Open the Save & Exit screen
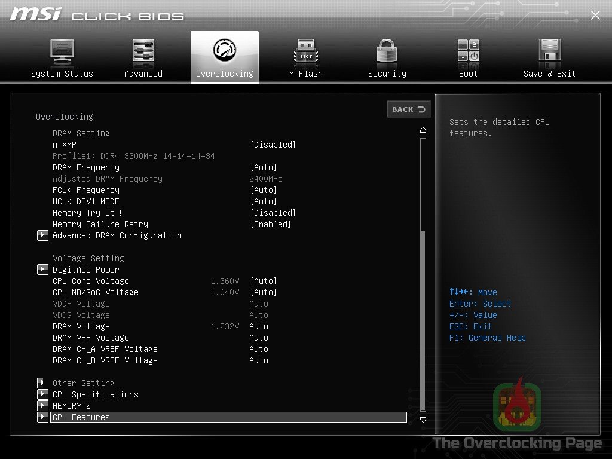The width and height of the screenshot is (612, 459). pos(549,57)
